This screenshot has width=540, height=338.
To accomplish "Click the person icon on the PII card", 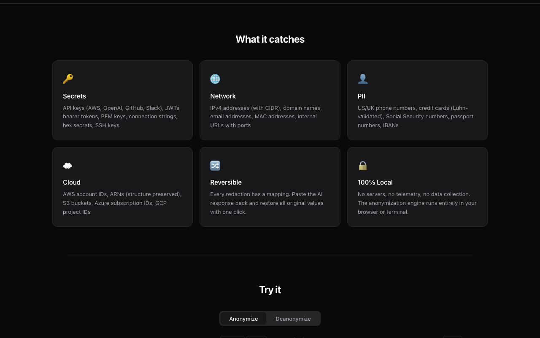I will (x=363, y=79).
